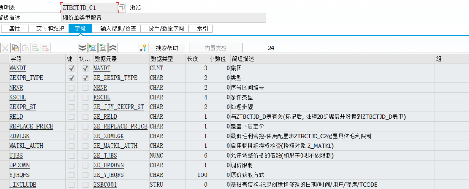Switch to the 属性 tab
Viewport: 469px width, 189px height.
(14, 29)
